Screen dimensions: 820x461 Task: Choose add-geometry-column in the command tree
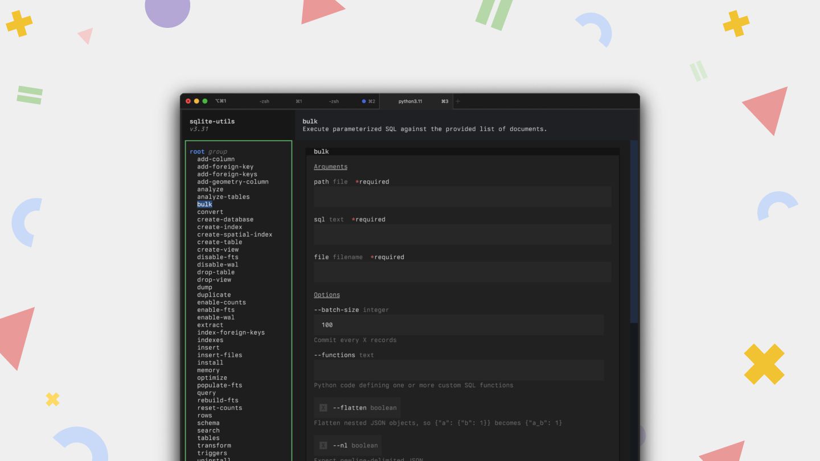[233, 182]
